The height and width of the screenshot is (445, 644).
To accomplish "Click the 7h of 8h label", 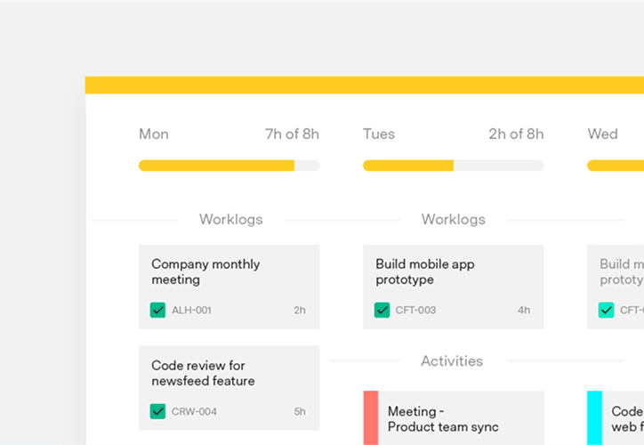I will [292, 134].
